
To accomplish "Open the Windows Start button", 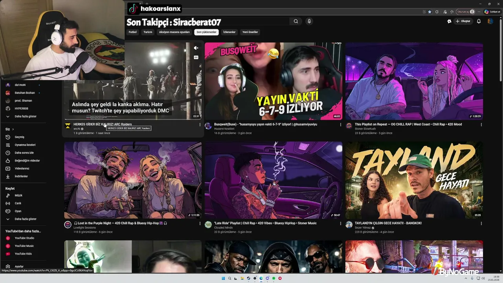I will [x=223, y=278].
